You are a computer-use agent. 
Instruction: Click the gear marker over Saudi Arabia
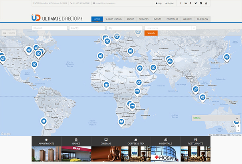point(140,69)
